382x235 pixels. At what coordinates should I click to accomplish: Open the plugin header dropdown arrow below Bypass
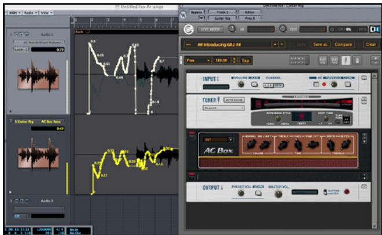[x=201, y=18]
